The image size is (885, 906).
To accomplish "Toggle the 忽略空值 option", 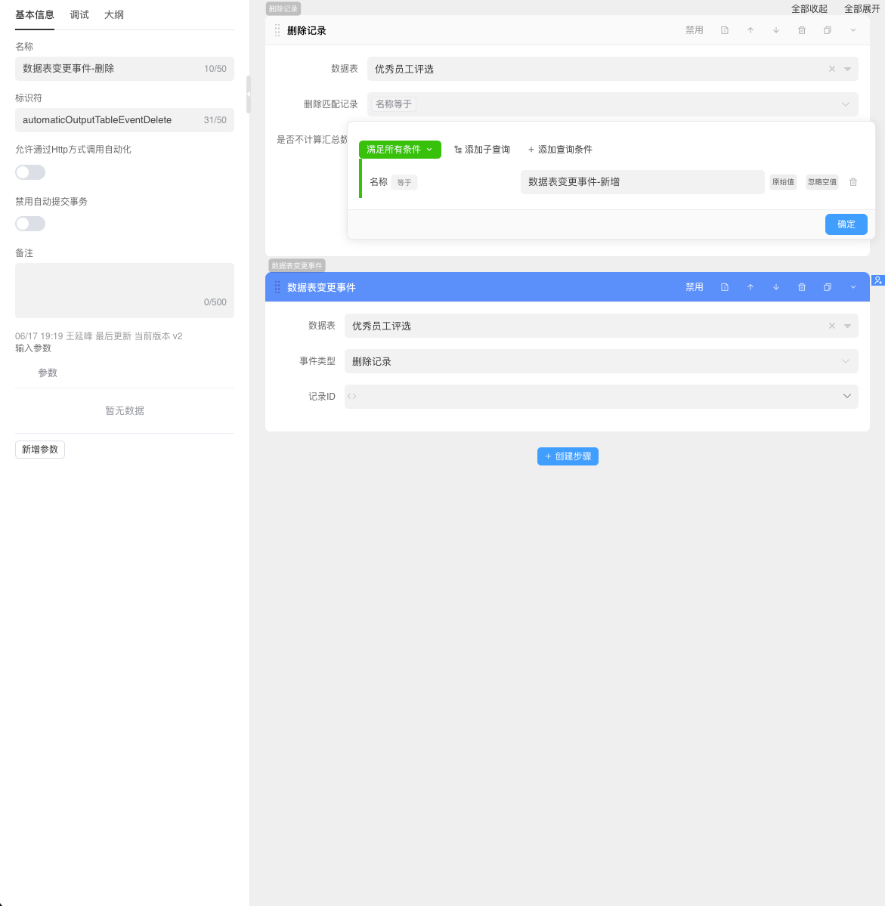I will [x=822, y=182].
